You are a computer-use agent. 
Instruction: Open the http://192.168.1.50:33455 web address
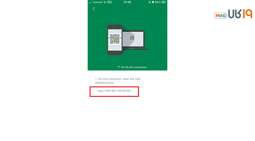(x=114, y=91)
